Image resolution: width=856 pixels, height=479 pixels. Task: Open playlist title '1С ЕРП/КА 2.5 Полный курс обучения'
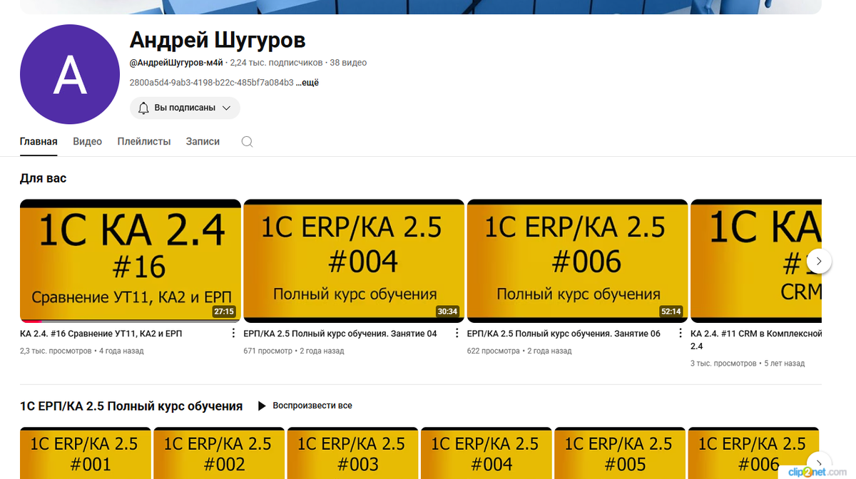(x=131, y=406)
